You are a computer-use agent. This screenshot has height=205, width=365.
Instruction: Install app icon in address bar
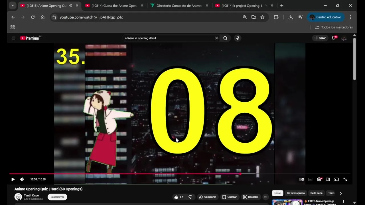click(x=254, y=17)
